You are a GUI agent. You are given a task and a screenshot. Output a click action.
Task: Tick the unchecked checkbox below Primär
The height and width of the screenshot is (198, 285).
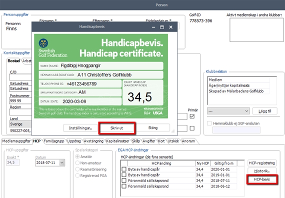tap(192, 128)
